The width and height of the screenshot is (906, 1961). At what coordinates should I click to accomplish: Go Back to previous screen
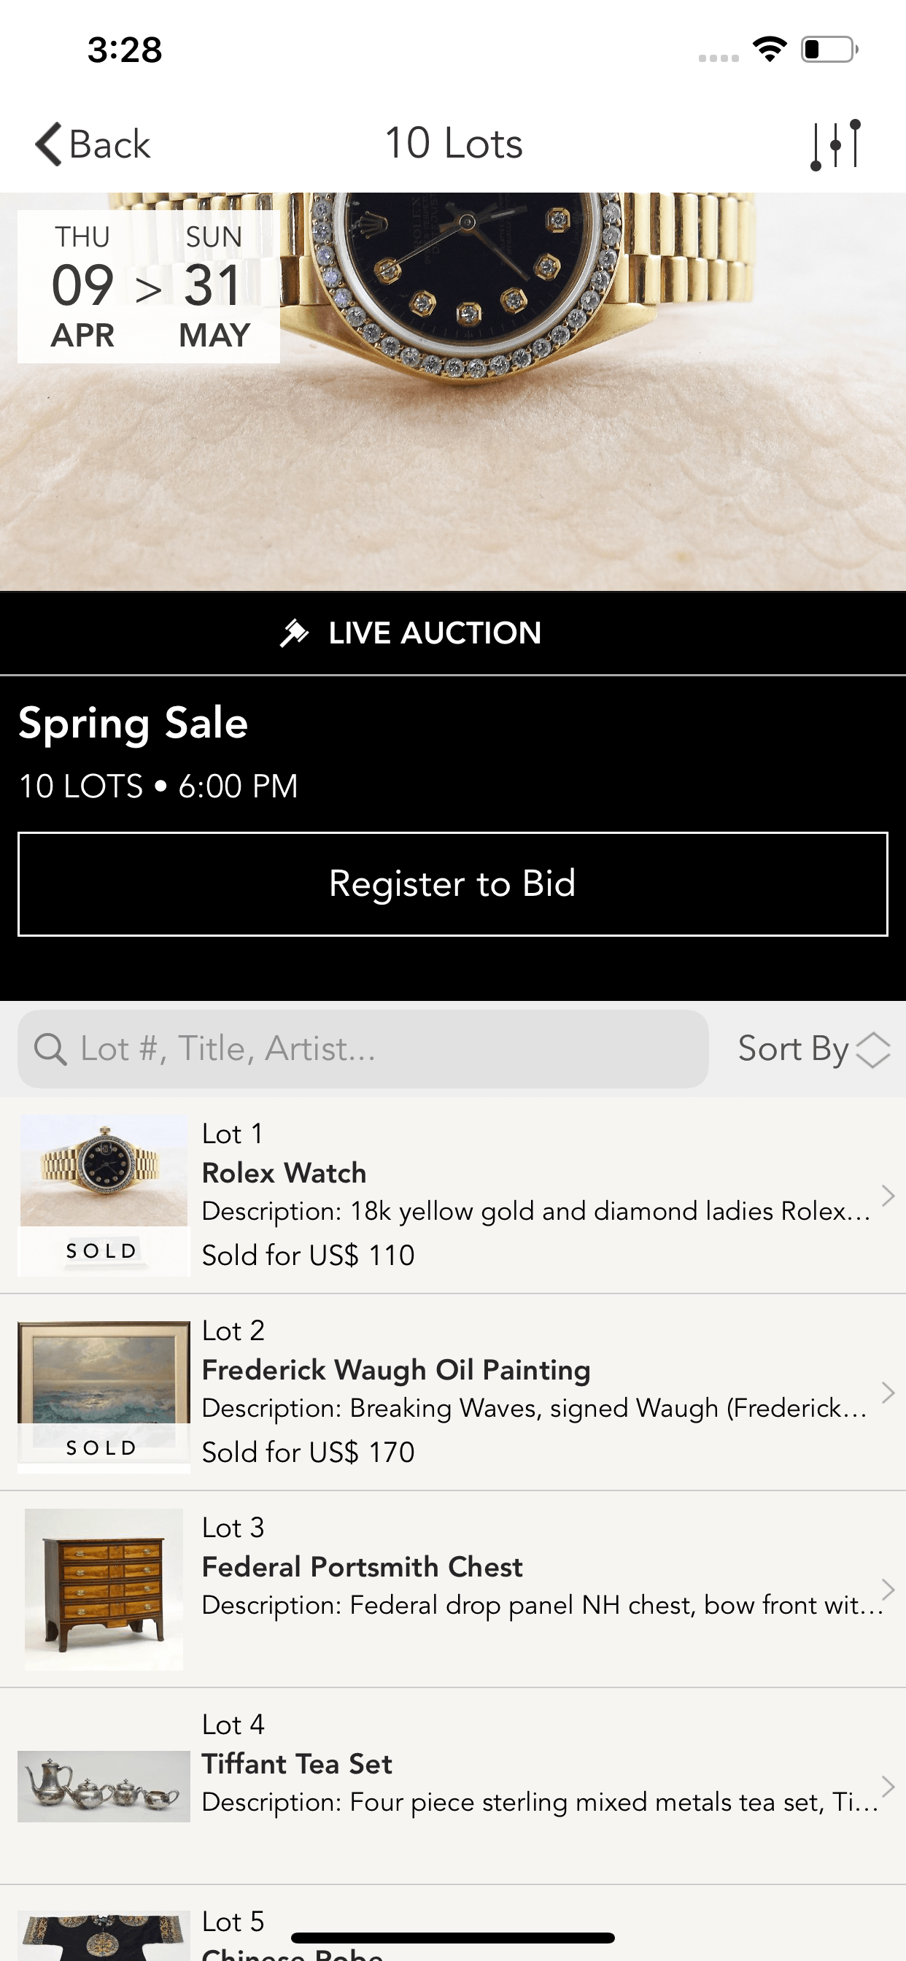[93, 144]
